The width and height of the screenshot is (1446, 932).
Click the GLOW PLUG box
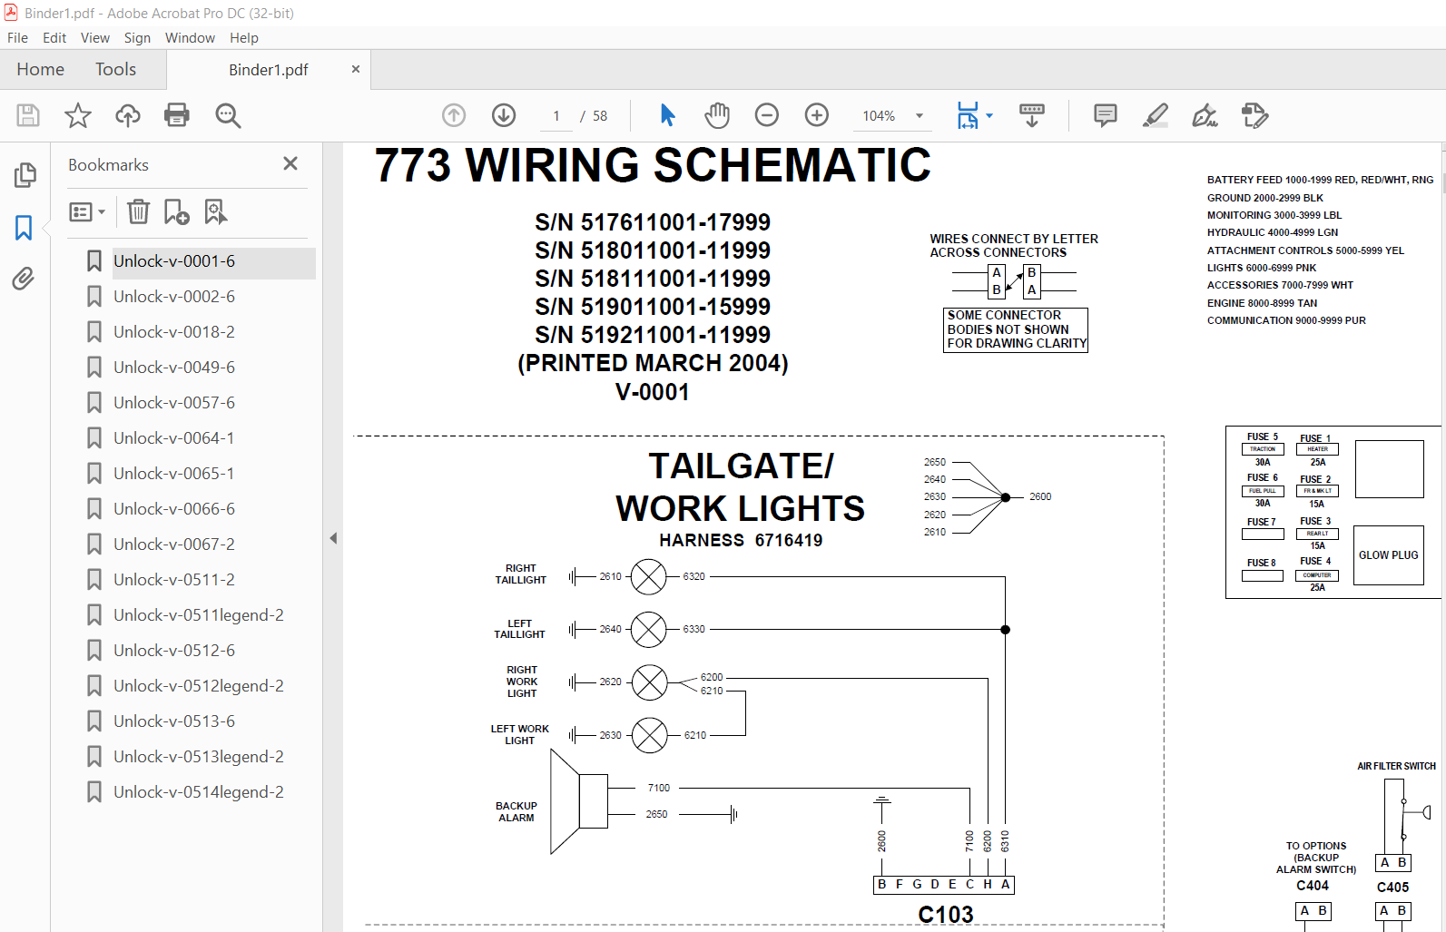[x=1388, y=555]
